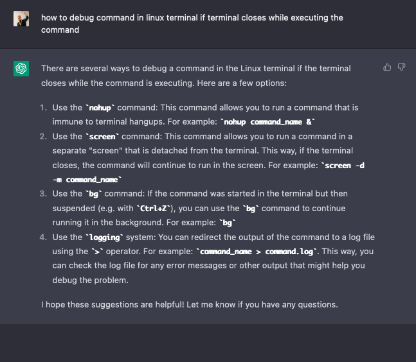Click list number 4 of the answer
Viewport: 416px width, 362px height.
pyautogui.click(x=43, y=237)
